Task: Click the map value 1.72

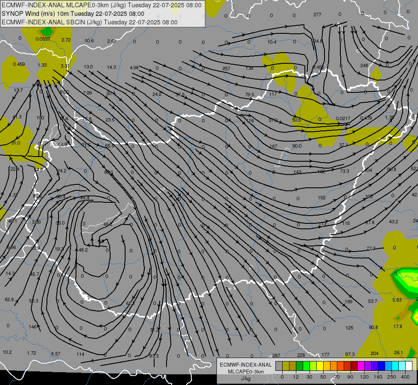Action: click(x=32, y=353)
